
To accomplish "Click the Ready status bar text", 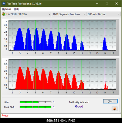I will (5, 116).
